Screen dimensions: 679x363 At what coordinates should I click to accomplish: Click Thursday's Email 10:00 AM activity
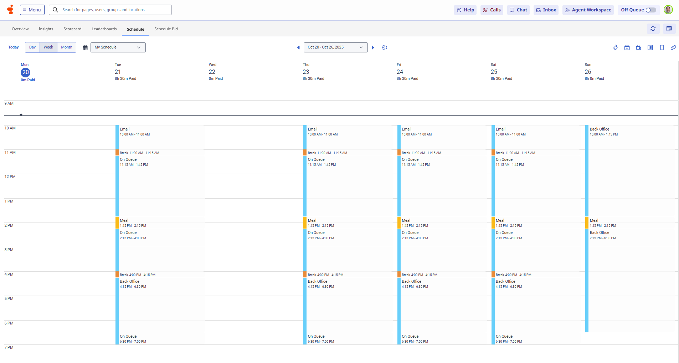tap(348, 137)
